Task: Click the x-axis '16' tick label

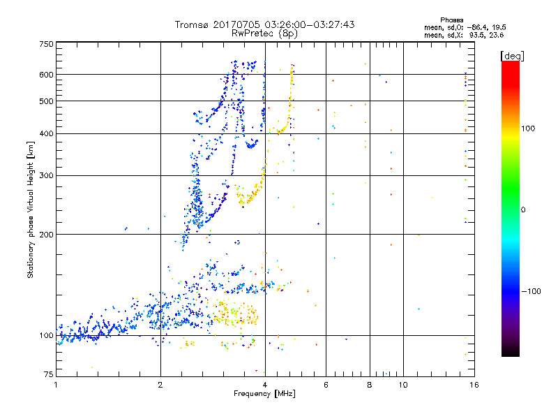Action: [x=474, y=385]
